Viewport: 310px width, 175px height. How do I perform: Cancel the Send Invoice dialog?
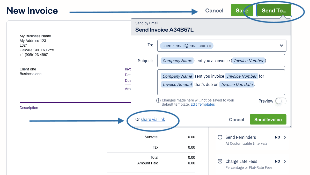pyautogui.click(x=237, y=120)
